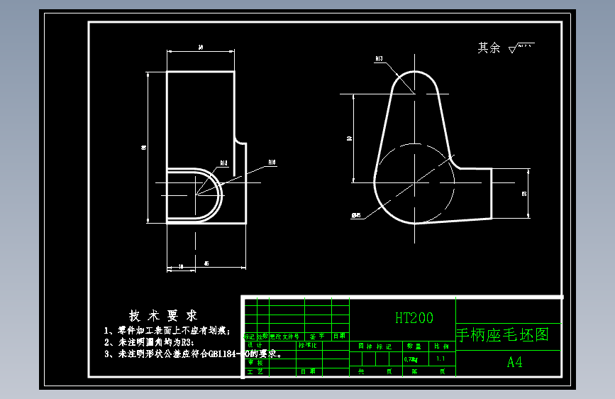Click the HT200 material label in title block

[414, 317]
